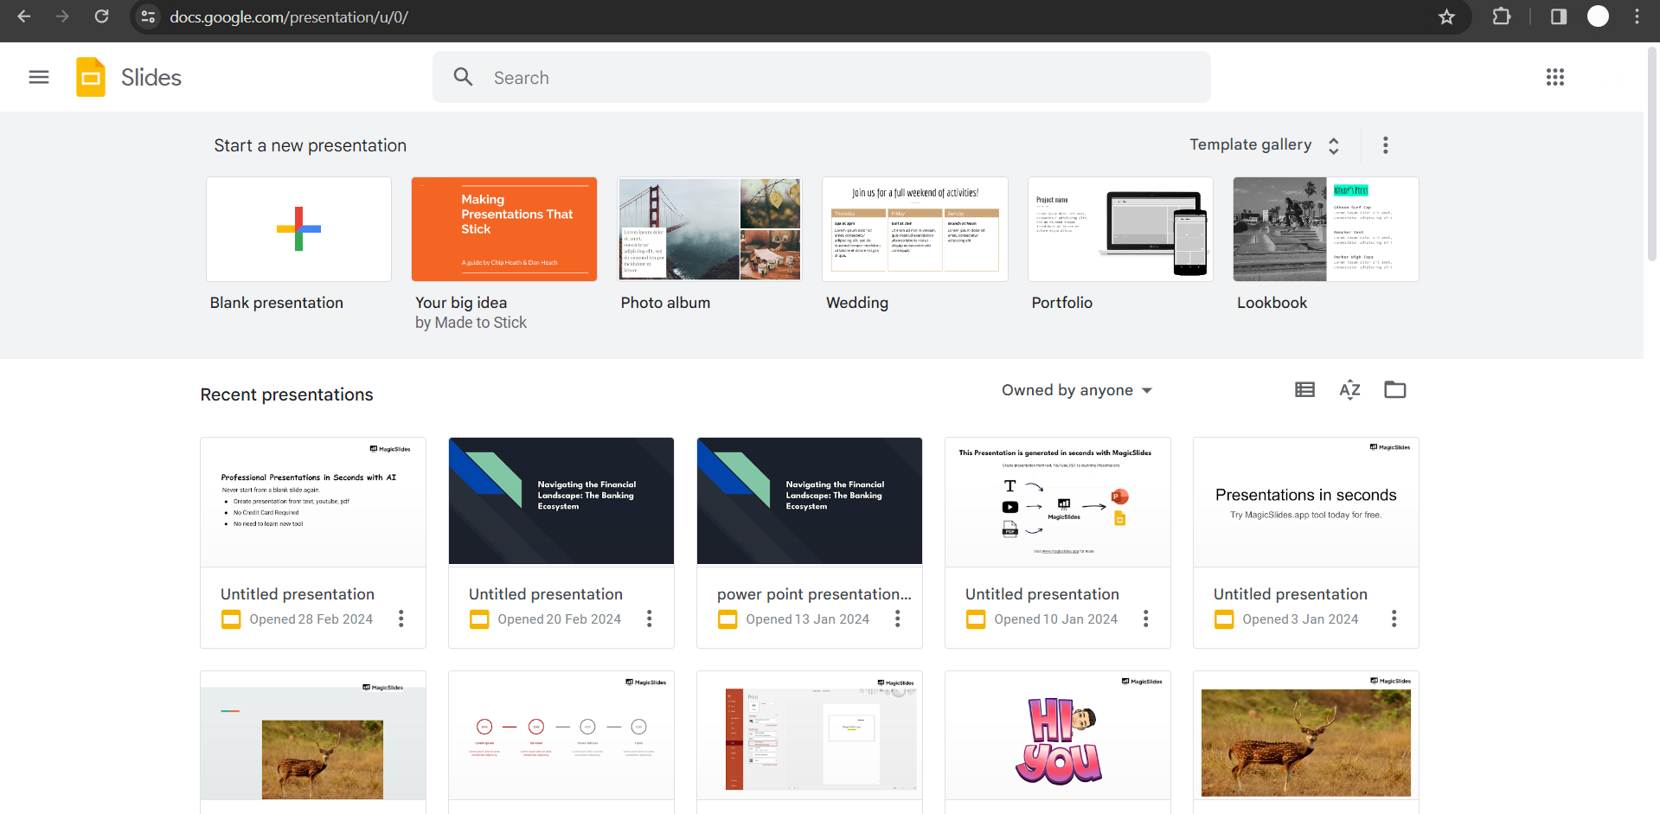The image size is (1660, 814).
Task: Open the full-slide deer photo thumbnail
Action: click(1306, 735)
